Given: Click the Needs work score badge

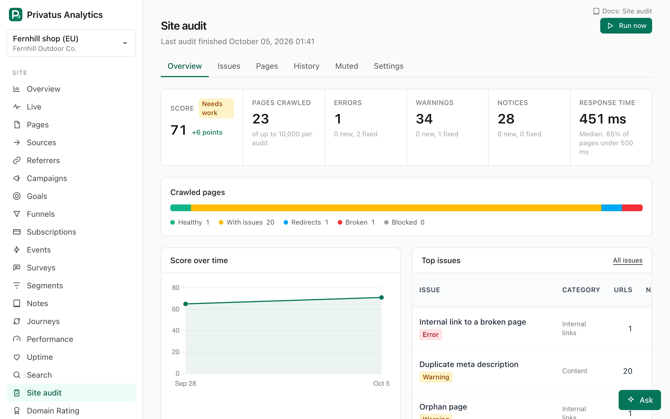Looking at the screenshot, I should [216, 108].
